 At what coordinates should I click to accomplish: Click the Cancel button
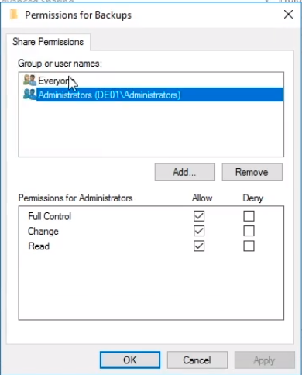(x=197, y=360)
